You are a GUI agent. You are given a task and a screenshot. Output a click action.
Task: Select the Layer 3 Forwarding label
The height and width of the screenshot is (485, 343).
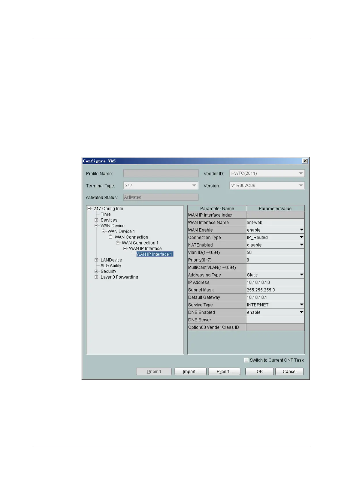point(119,277)
